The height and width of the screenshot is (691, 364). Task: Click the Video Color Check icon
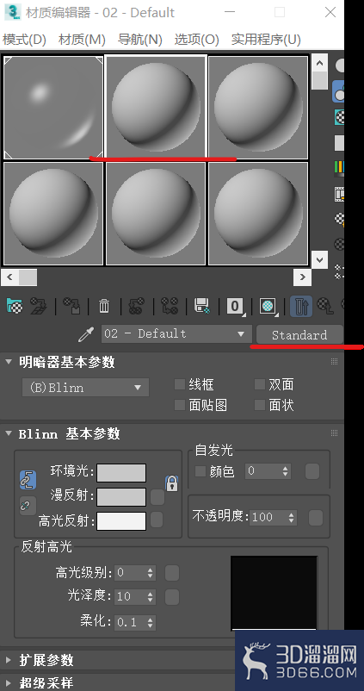pos(339,168)
